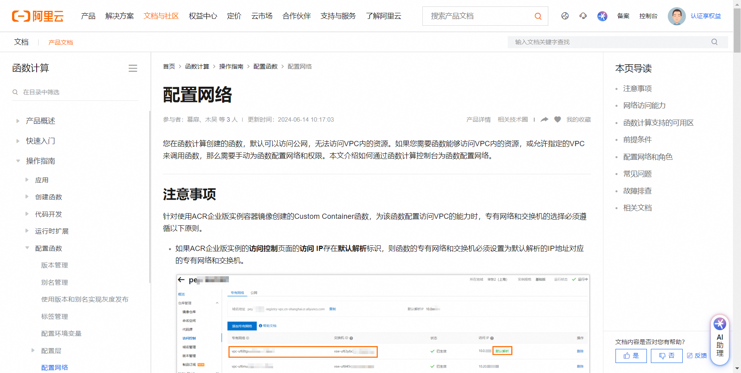Jump to 函数计算支持的可用区 in guide
Viewport: 741px width, 373px height.
tap(658, 123)
